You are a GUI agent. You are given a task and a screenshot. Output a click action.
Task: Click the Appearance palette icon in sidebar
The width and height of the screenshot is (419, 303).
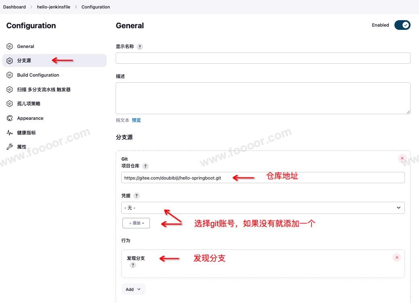point(10,118)
